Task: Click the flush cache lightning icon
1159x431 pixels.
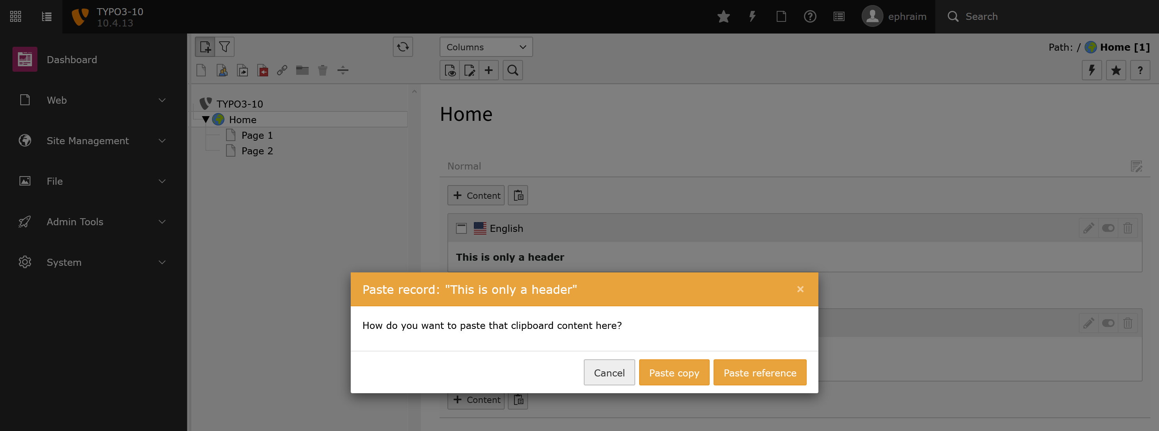Action: point(752,17)
